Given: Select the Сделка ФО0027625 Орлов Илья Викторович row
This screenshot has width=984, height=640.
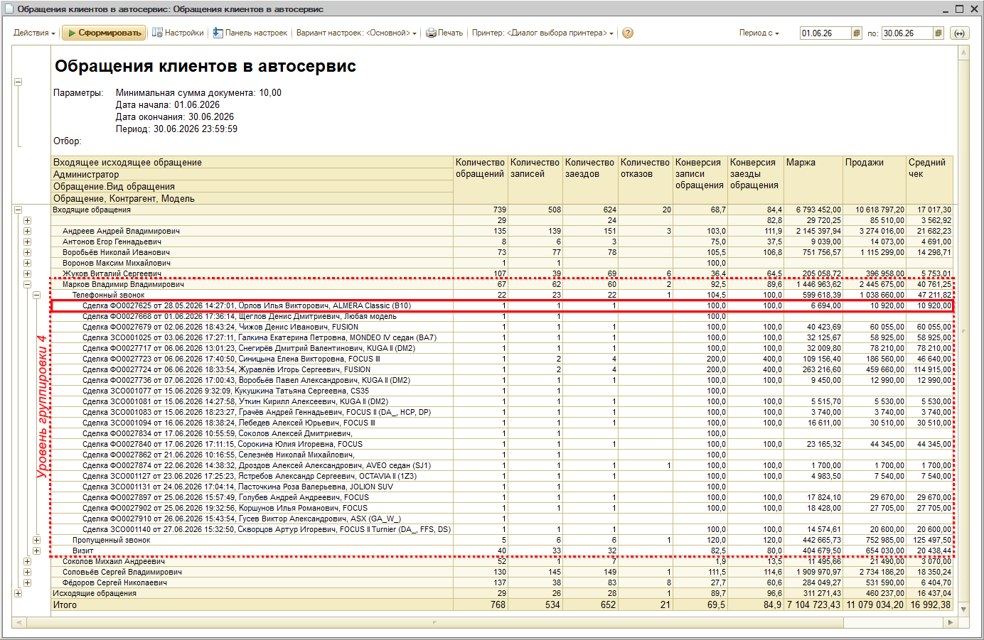Looking at the screenshot, I should tap(502, 305).
